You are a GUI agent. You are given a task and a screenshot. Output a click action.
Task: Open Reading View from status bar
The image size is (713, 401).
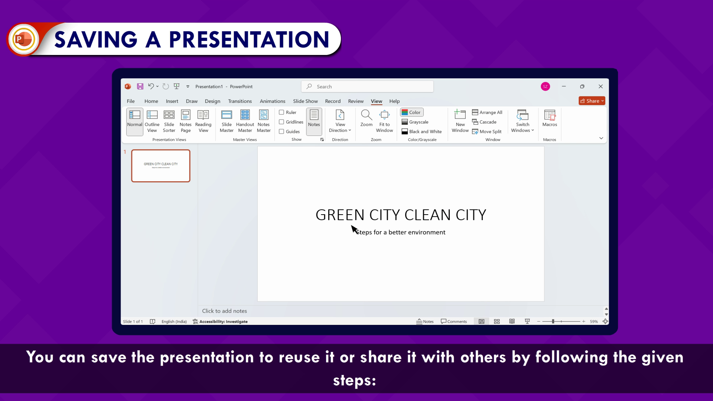pos(512,322)
